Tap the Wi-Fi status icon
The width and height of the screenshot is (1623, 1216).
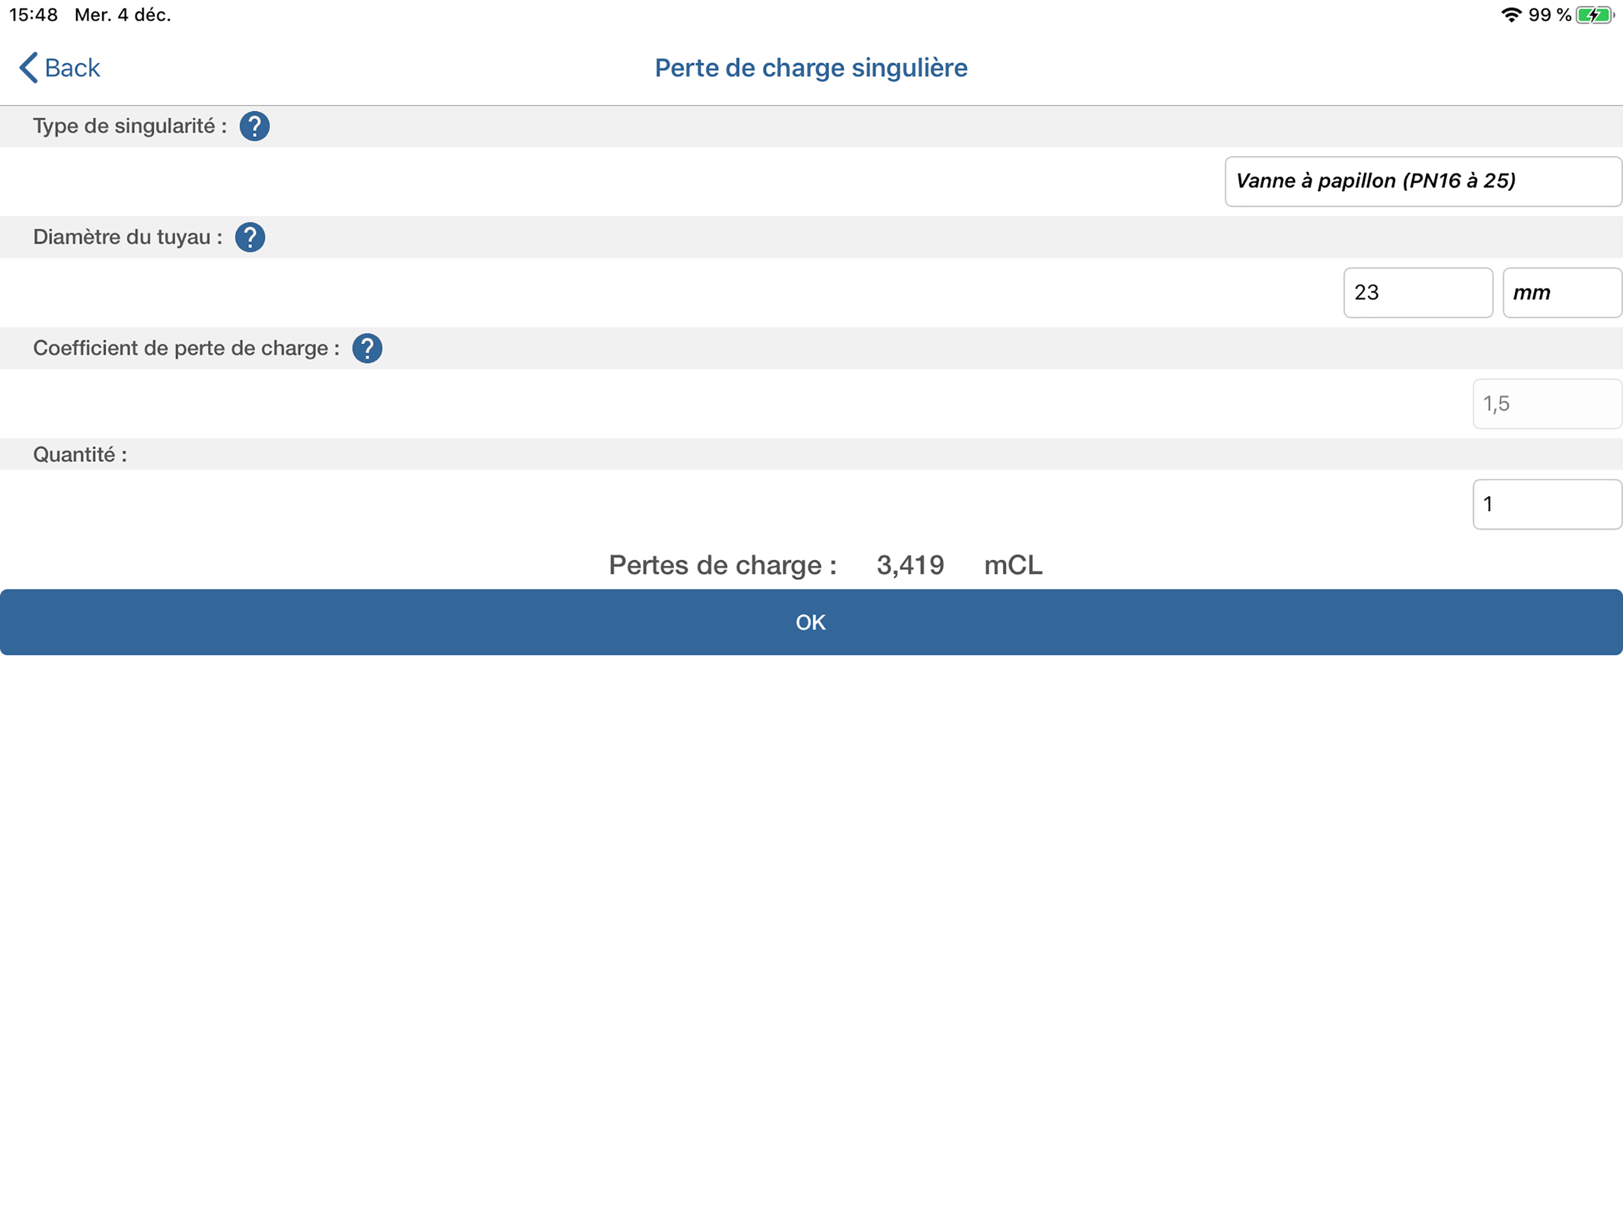(x=1511, y=15)
